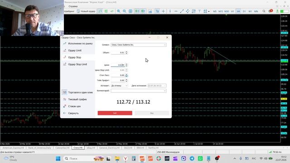
Task: Select Ордер Stop order type
Action: click(78, 58)
